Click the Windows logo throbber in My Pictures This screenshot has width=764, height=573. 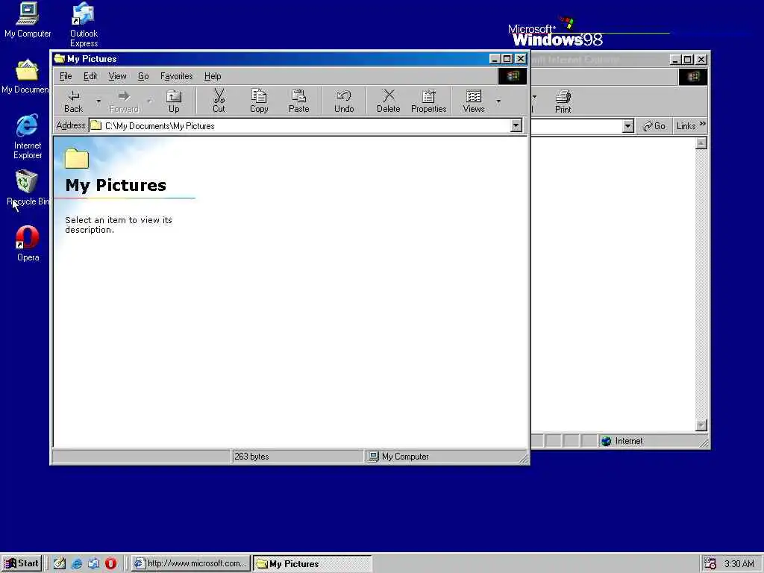tap(512, 76)
